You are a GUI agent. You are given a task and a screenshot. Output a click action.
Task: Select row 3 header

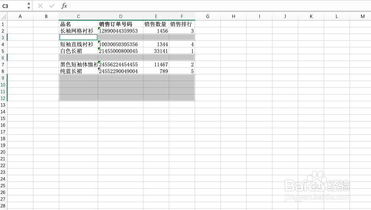[x=3, y=38]
